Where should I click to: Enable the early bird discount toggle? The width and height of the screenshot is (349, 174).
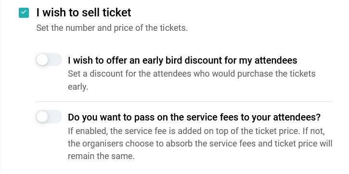click(x=49, y=60)
